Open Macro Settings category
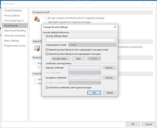The height and width of the screenshot is (128, 157). (15, 41)
